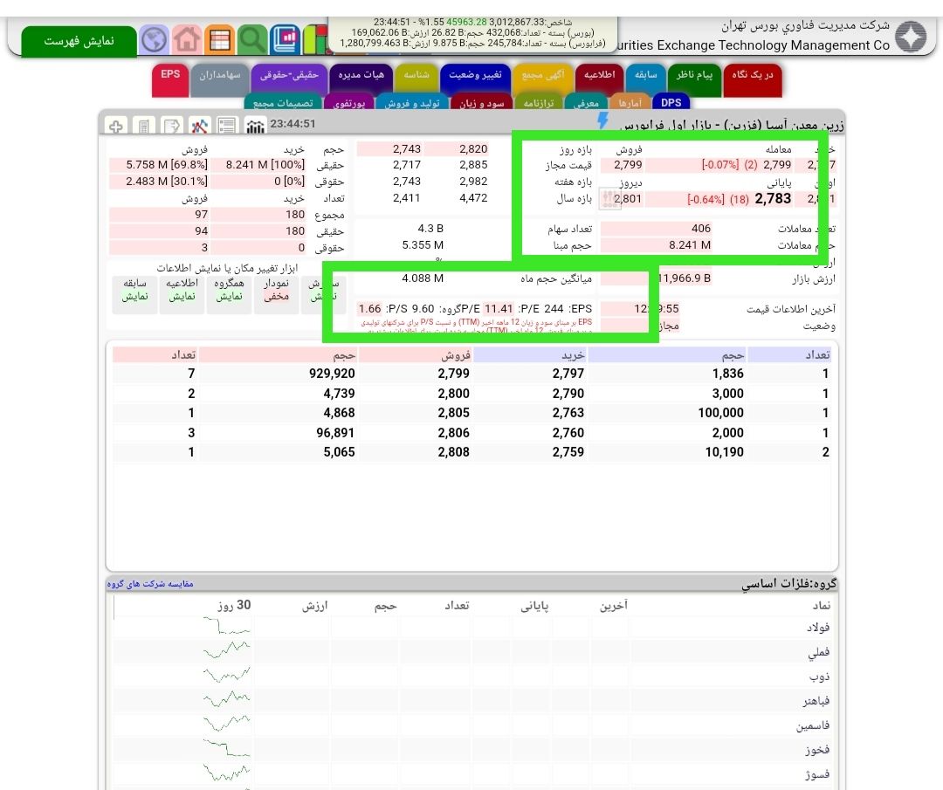
Task: Click buy price 2,797 in order book
Action: point(568,374)
